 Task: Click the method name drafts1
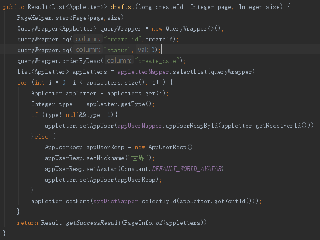[123, 7]
